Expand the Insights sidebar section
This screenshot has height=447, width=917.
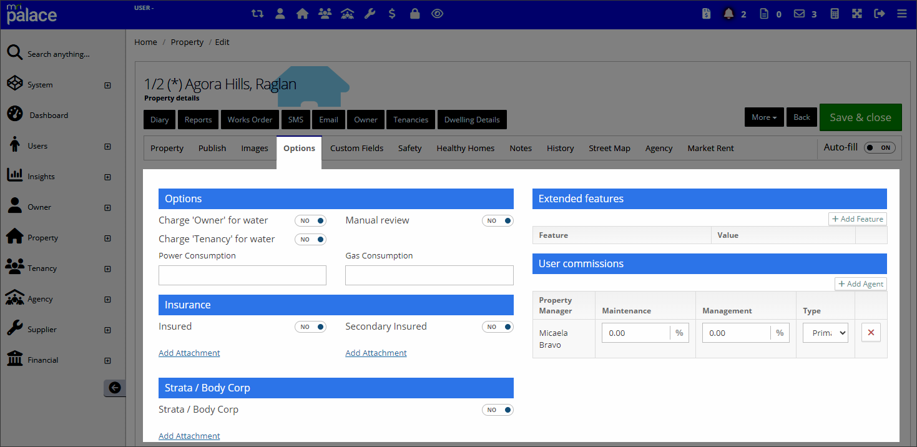coord(107,177)
